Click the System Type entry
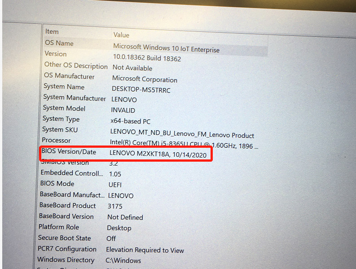The image size is (356, 269). (61, 119)
